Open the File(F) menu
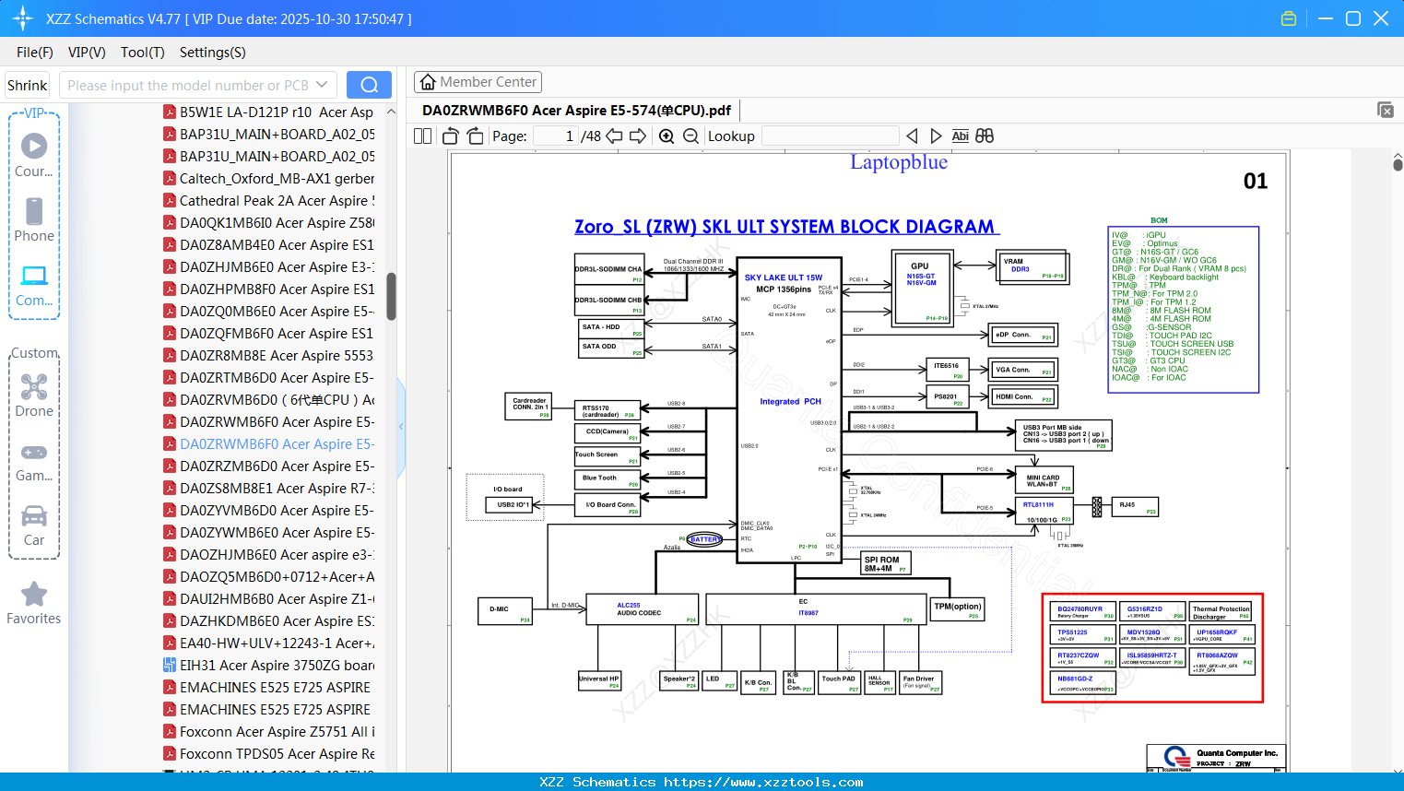 [35, 53]
